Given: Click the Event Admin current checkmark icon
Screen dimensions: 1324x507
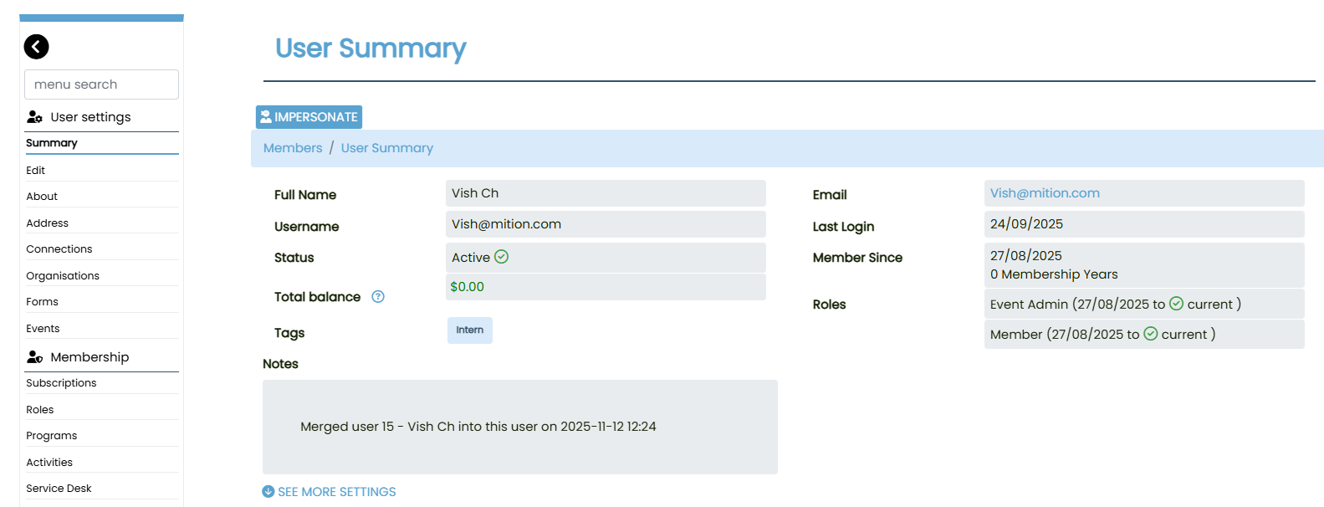Looking at the screenshot, I should 1176,304.
